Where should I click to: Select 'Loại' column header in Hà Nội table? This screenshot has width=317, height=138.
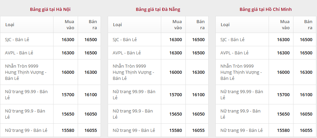[10, 24]
